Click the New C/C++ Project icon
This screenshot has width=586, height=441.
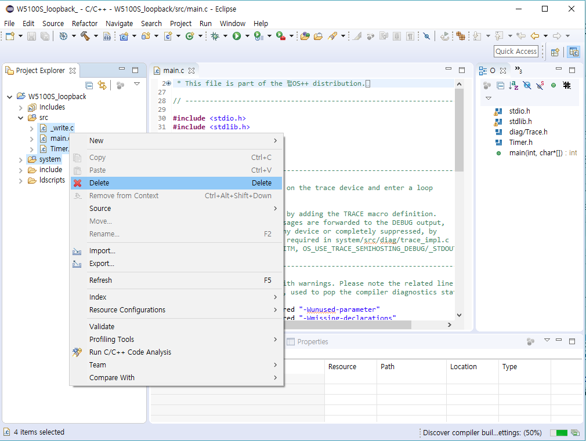(x=124, y=37)
